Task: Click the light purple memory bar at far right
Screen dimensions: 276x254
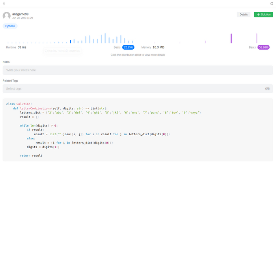Action: (257, 38)
